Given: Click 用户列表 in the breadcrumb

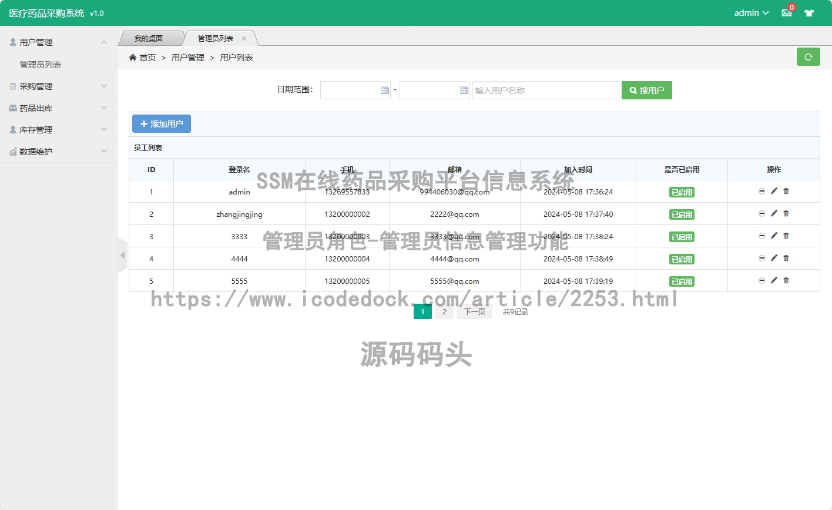Looking at the screenshot, I should pyautogui.click(x=236, y=58).
